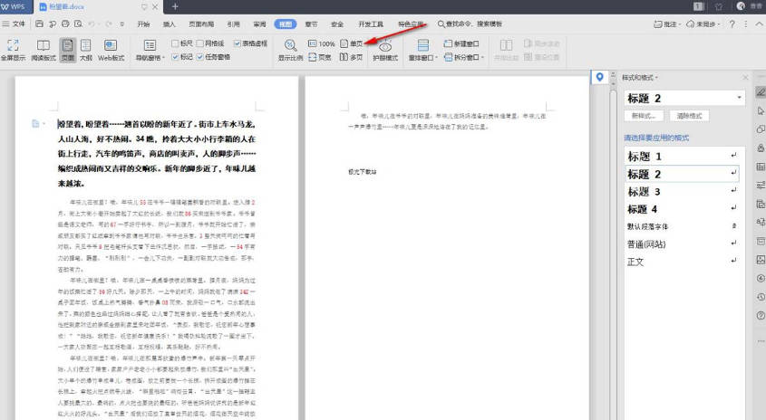Switch to the 引用 (References) tab
Image resolution: width=766 pixels, height=420 pixels.
(234, 24)
